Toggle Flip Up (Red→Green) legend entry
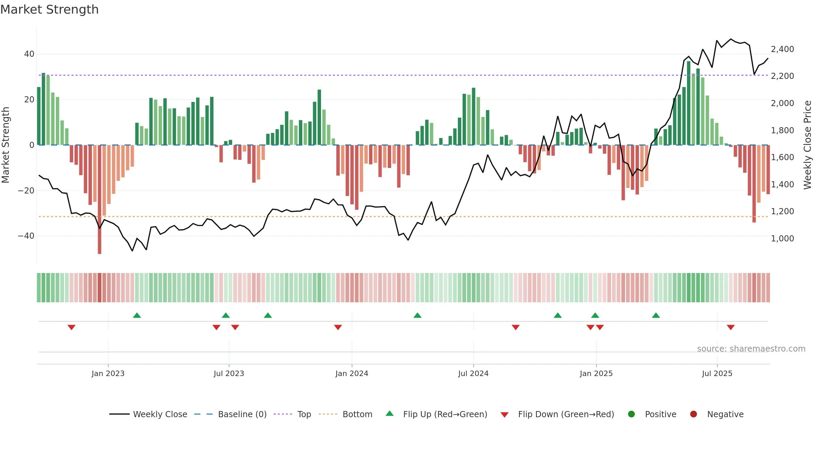 click(x=436, y=414)
